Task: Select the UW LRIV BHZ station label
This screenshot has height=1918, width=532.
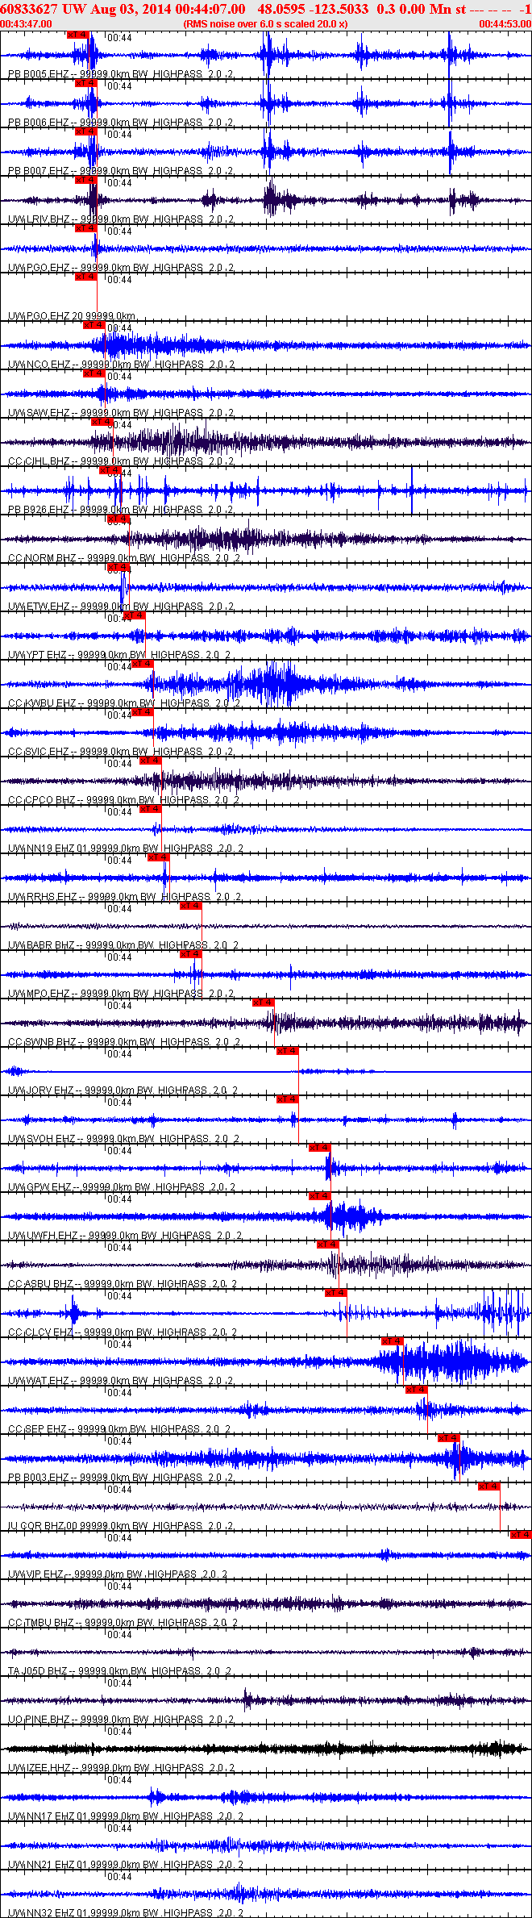Action: (121, 219)
